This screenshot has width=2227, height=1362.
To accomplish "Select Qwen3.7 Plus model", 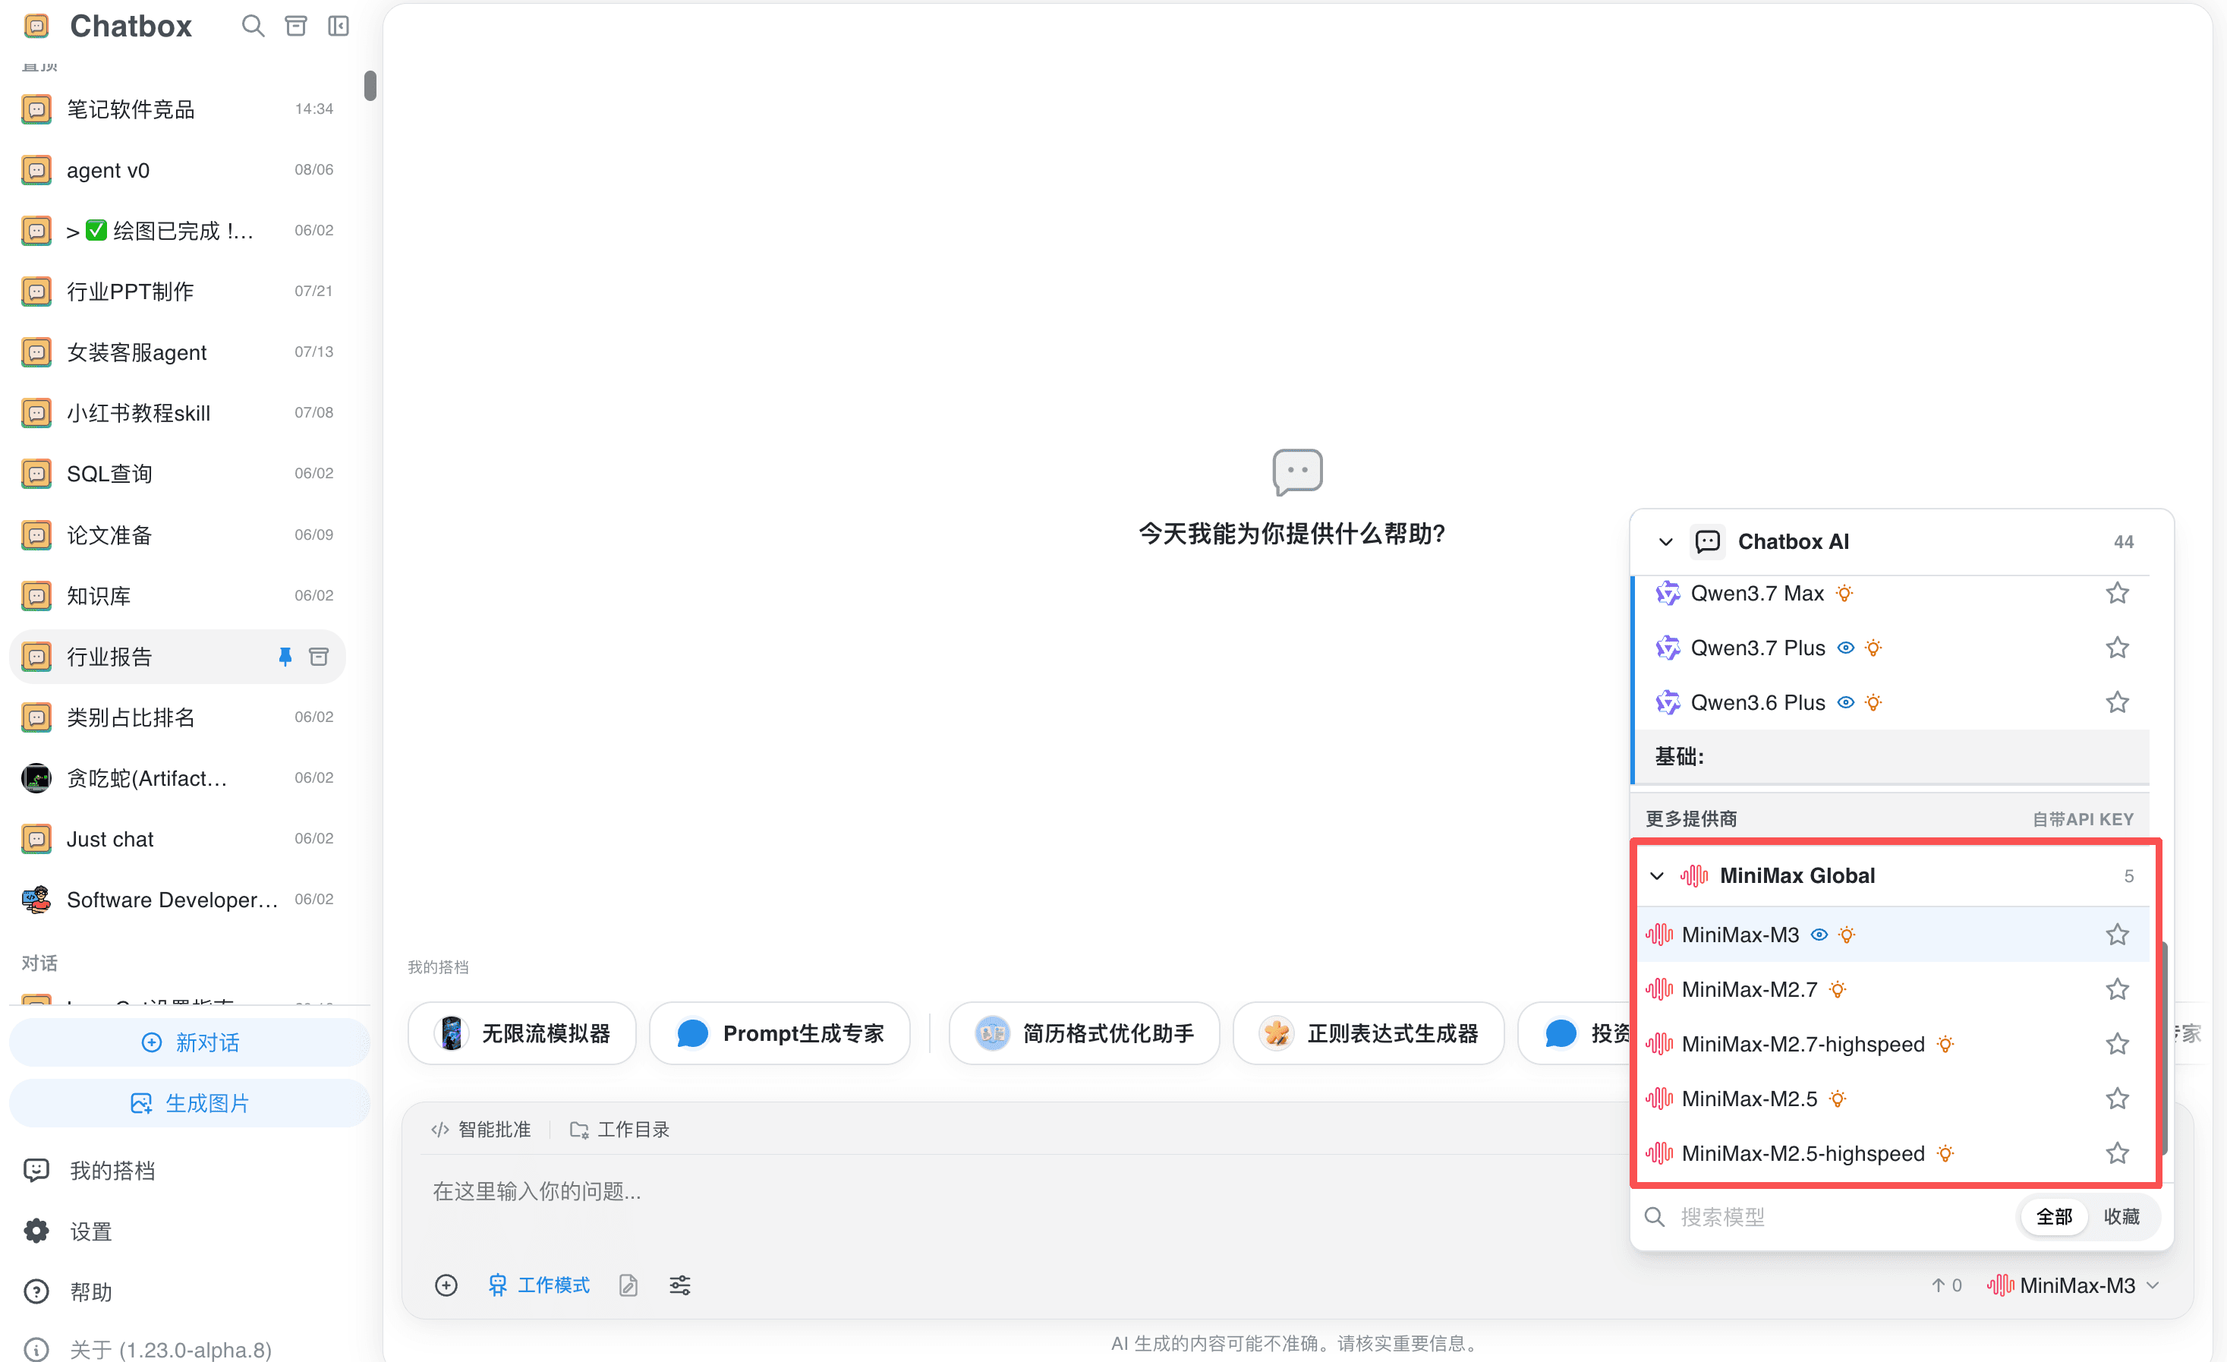I will point(1892,647).
